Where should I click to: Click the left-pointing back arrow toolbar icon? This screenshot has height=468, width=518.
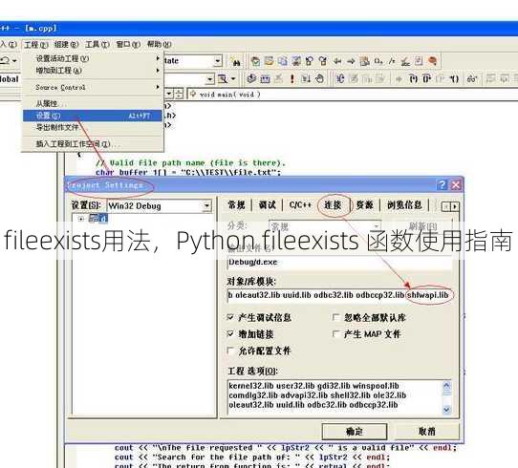(337, 61)
